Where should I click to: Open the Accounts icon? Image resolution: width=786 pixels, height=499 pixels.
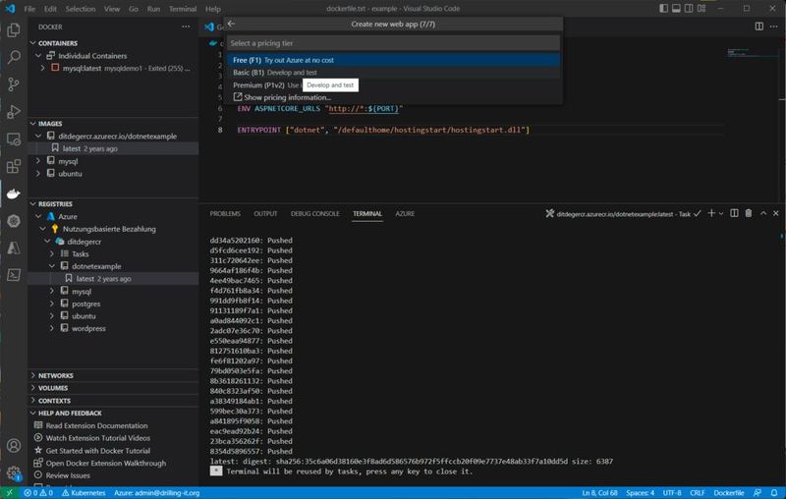(x=13, y=446)
